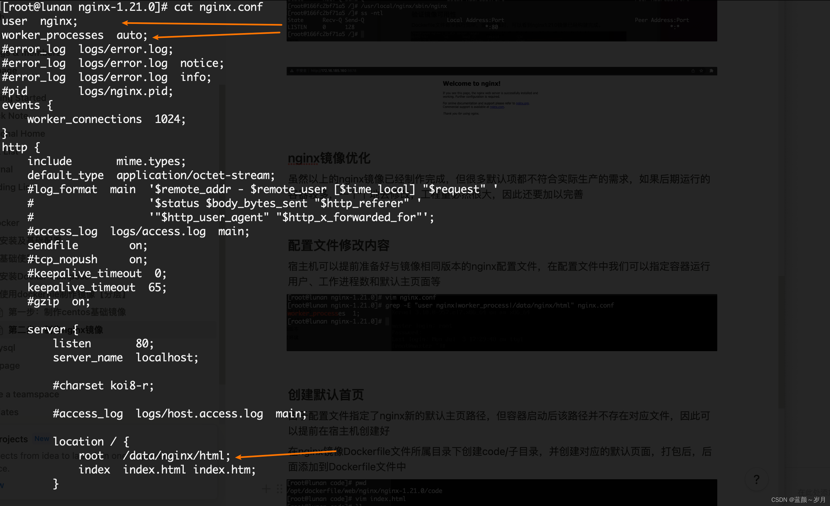The width and height of the screenshot is (830, 506).
Task: Click the 'server {' line
Action: [x=53, y=329]
